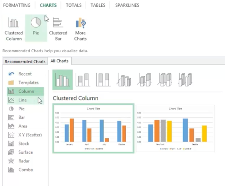
Task: Switch to Recommended Charts tab
Action: [25, 62]
